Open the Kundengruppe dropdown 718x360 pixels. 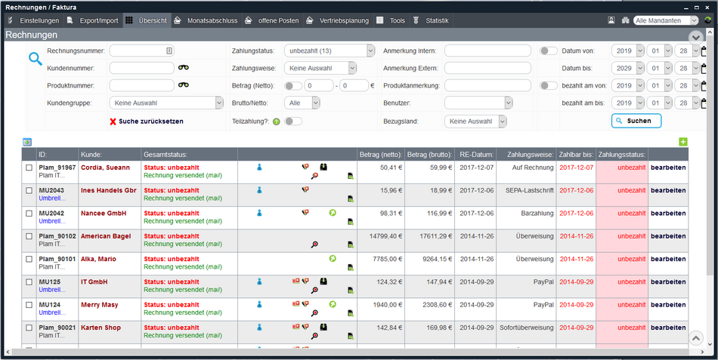[166, 103]
